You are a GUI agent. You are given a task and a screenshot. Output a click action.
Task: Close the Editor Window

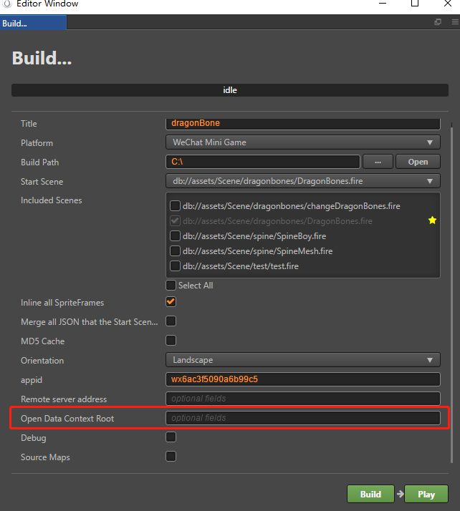449,4
